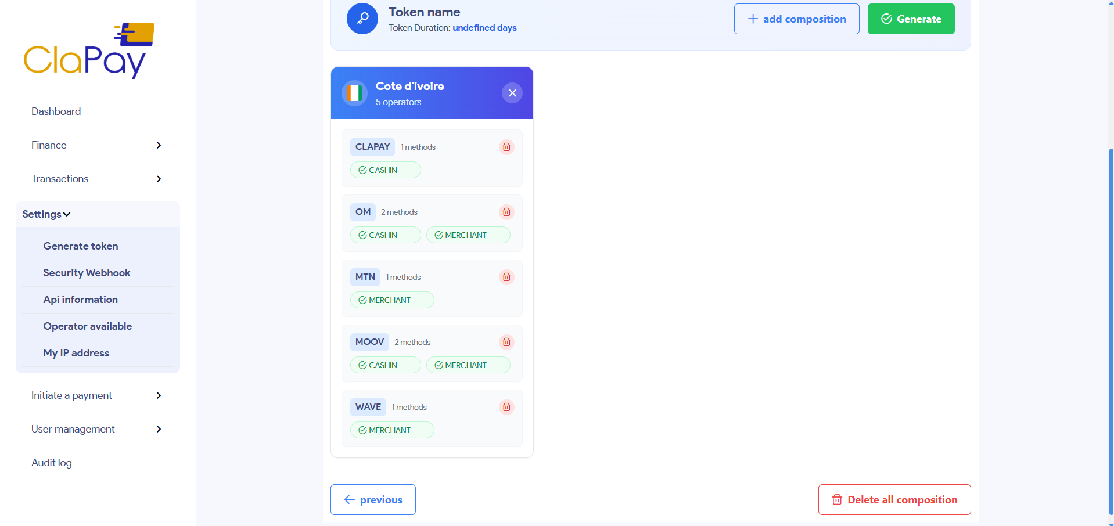Go to the Audit log section
This screenshot has height=526, width=1114.
(51, 462)
